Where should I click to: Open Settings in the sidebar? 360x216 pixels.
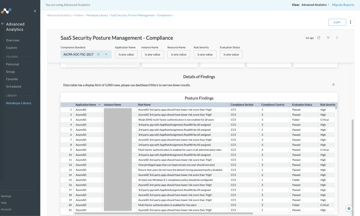point(6,196)
